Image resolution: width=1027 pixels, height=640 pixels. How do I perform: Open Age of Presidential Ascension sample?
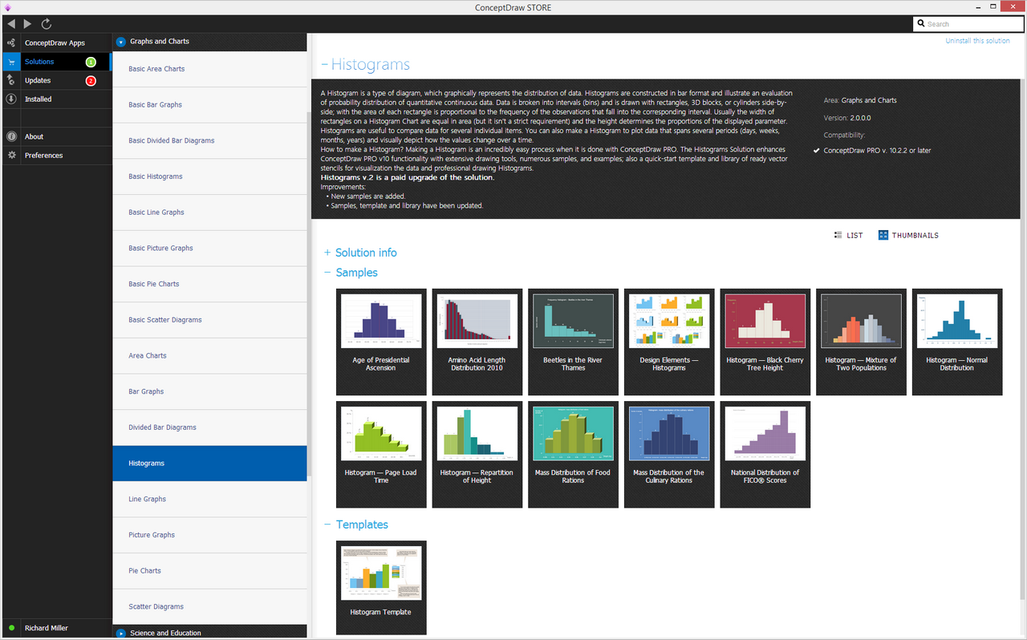[x=381, y=342]
